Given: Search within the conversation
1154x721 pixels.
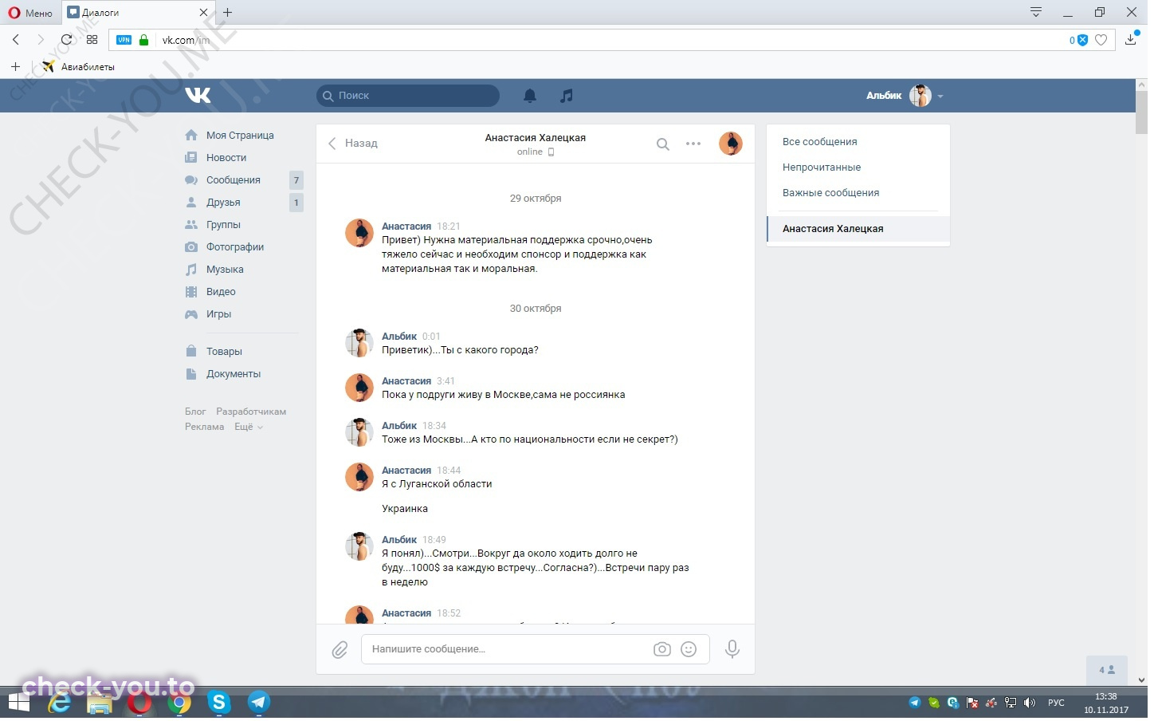Looking at the screenshot, I should click(x=663, y=144).
